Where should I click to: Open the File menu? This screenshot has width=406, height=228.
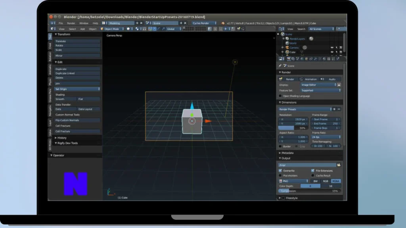(61, 23)
